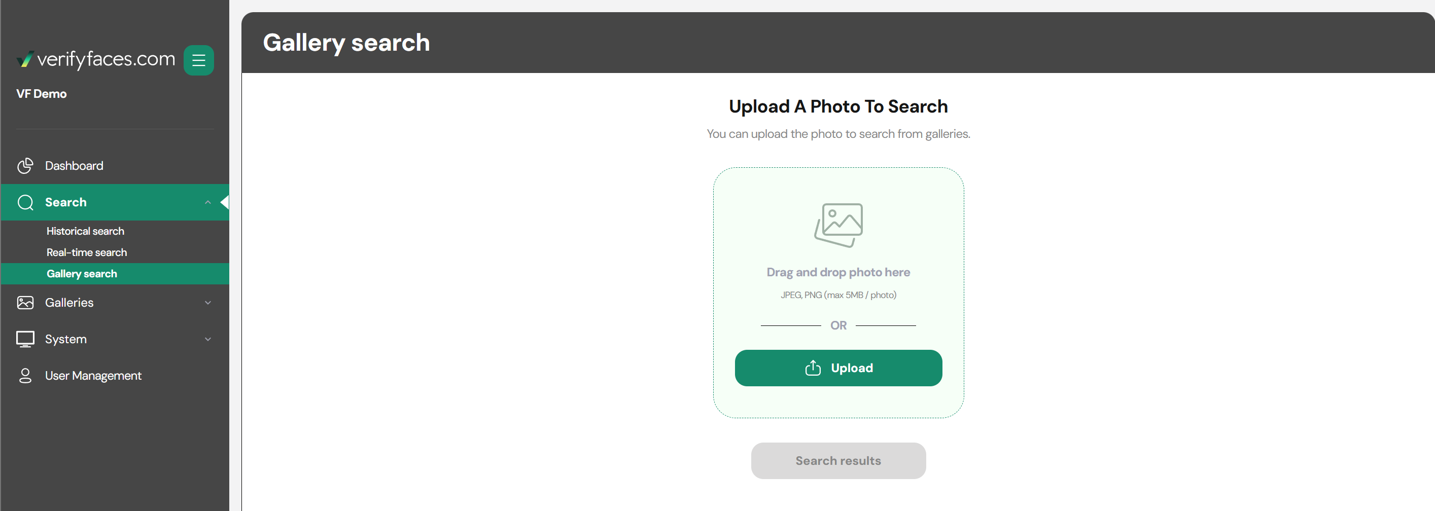This screenshot has height=511, width=1435.
Task: Click the Galleries picture icon
Action: tap(25, 302)
